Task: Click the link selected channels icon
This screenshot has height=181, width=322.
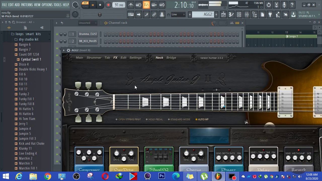Action: point(154,15)
